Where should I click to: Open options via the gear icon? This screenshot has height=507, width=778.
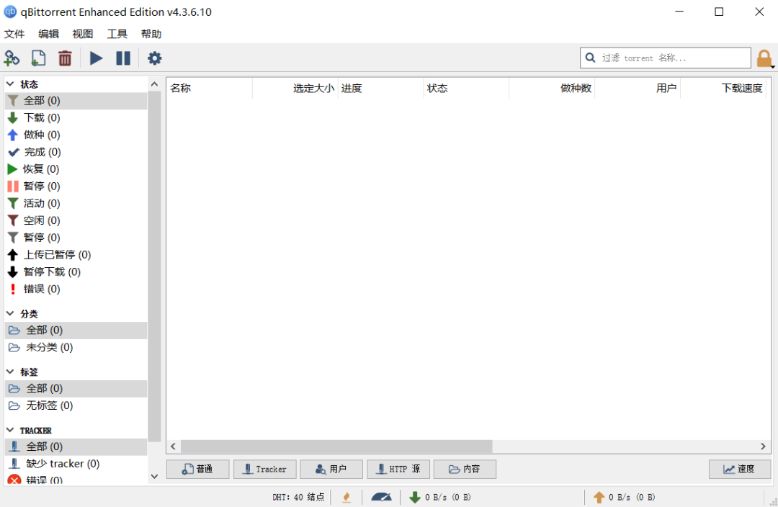tap(155, 58)
